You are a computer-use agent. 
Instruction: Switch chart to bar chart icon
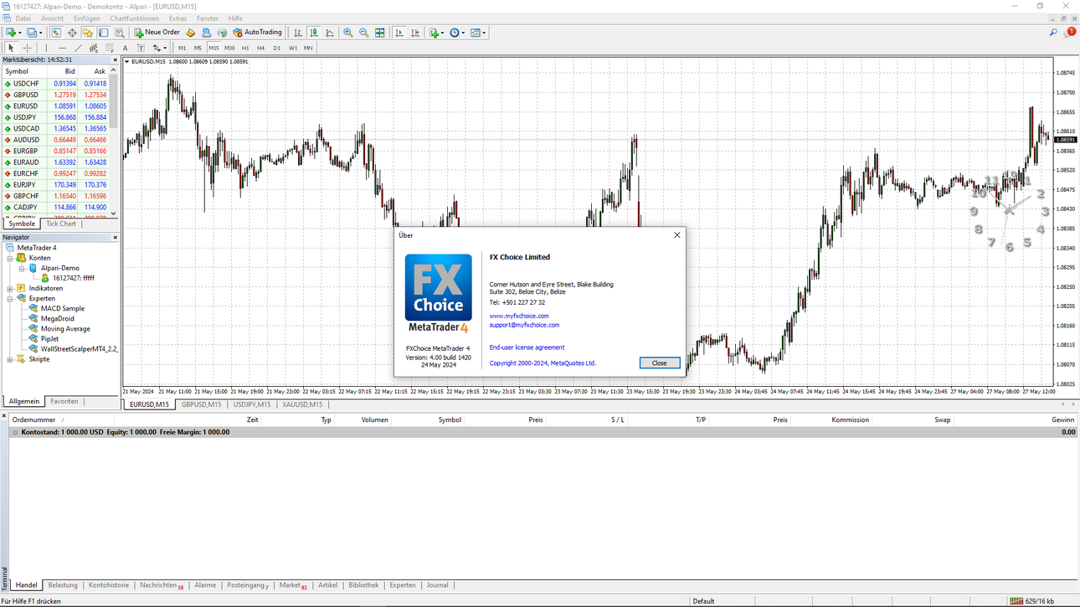pyautogui.click(x=297, y=33)
